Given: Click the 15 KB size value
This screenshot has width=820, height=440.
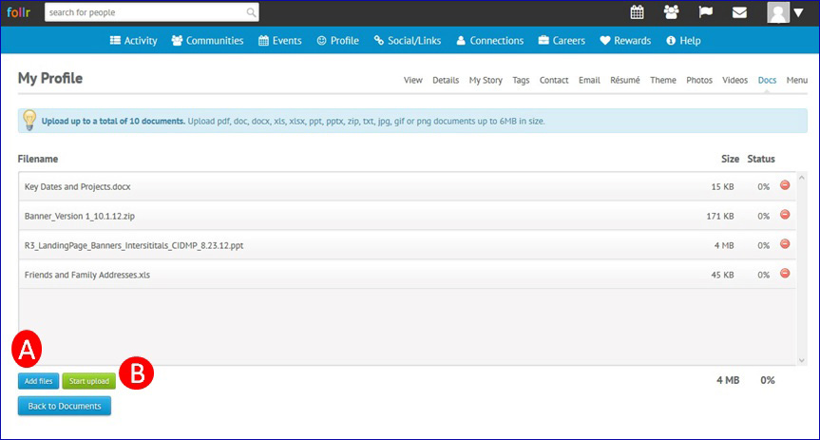Looking at the screenshot, I should pos(722,187).
